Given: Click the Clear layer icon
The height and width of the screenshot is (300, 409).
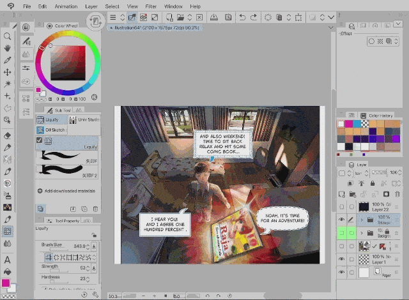Looking at the screenshot, I should coord(199,17).
